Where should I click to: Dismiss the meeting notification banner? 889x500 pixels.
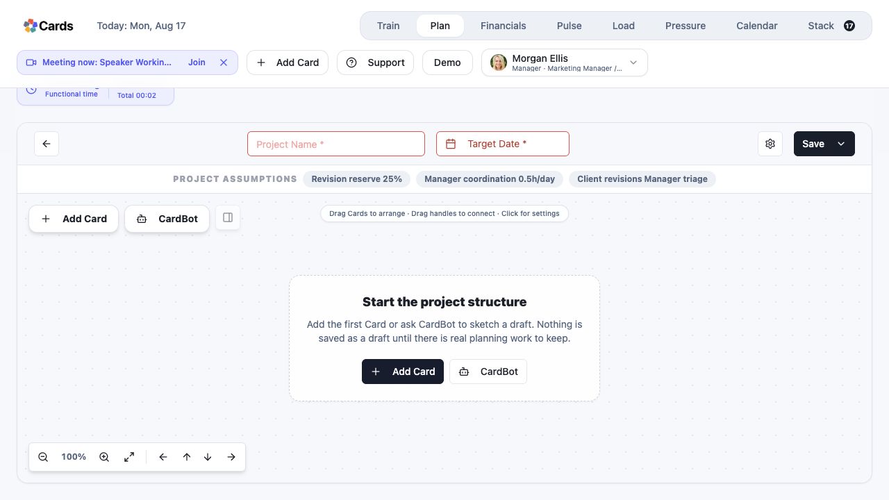[224, 62]
